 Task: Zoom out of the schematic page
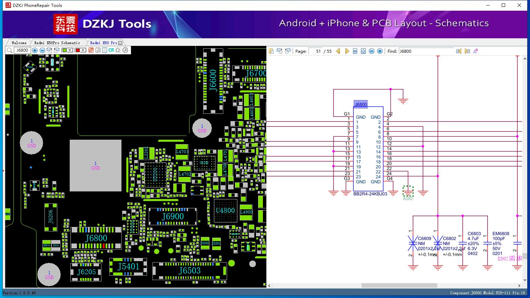click(372, 51)
